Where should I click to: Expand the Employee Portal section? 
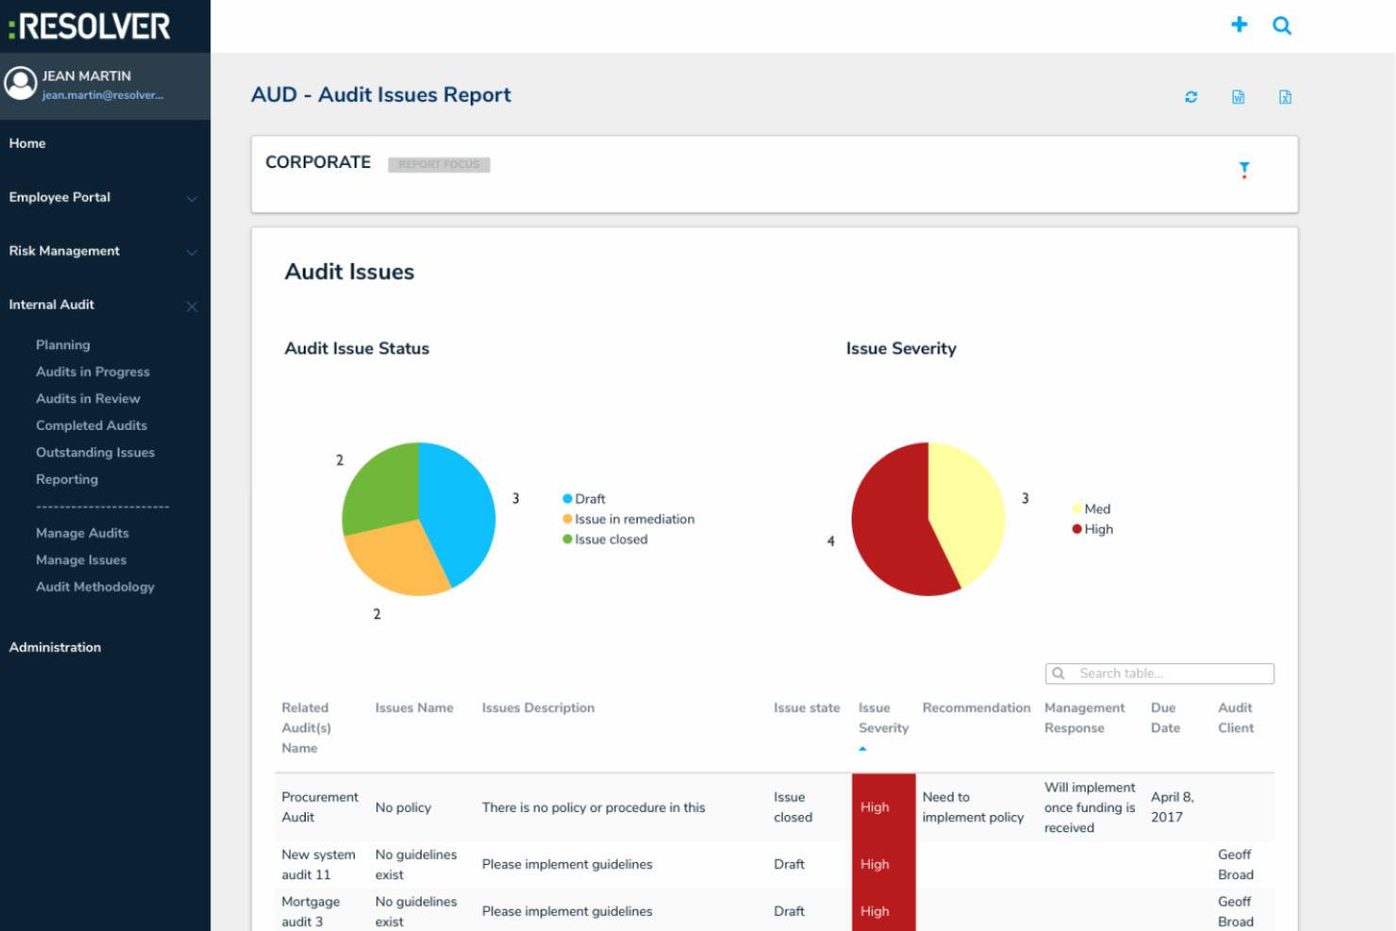click(59, 197)
